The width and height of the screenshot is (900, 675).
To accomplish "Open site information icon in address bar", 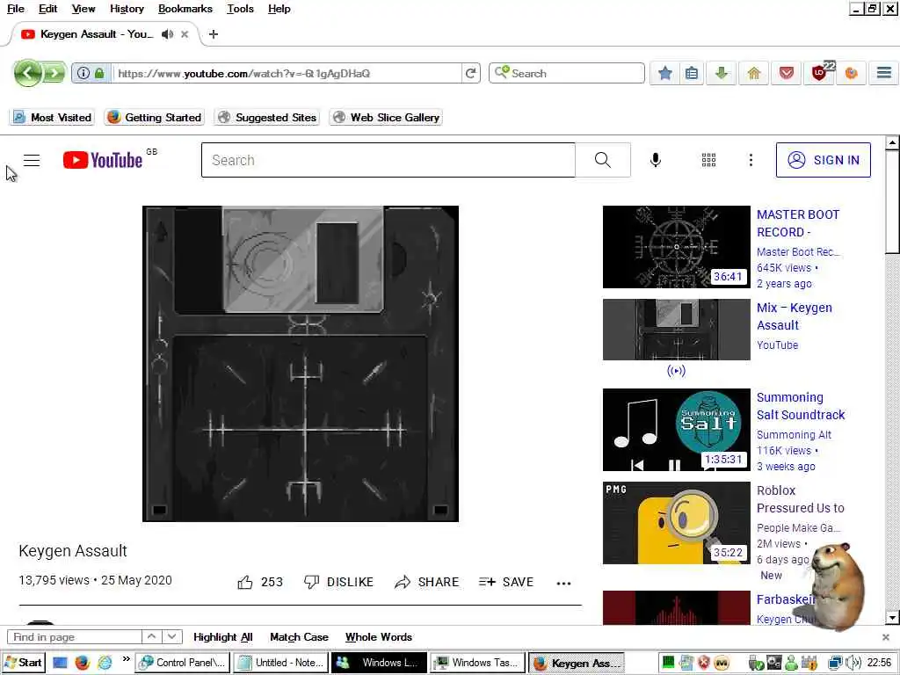I will coord(83,74).
